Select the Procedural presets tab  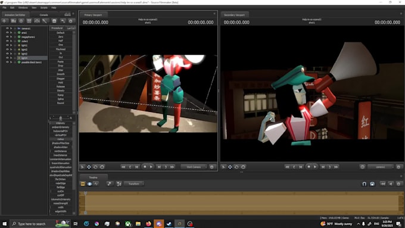click(x=57, y=28)
